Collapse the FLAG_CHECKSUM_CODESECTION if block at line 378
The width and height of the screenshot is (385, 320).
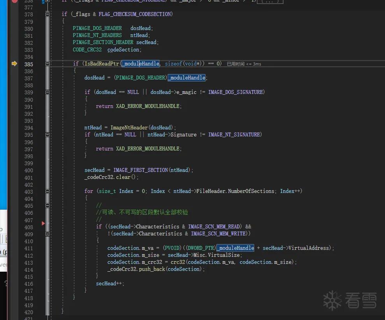tap(47, 14)
